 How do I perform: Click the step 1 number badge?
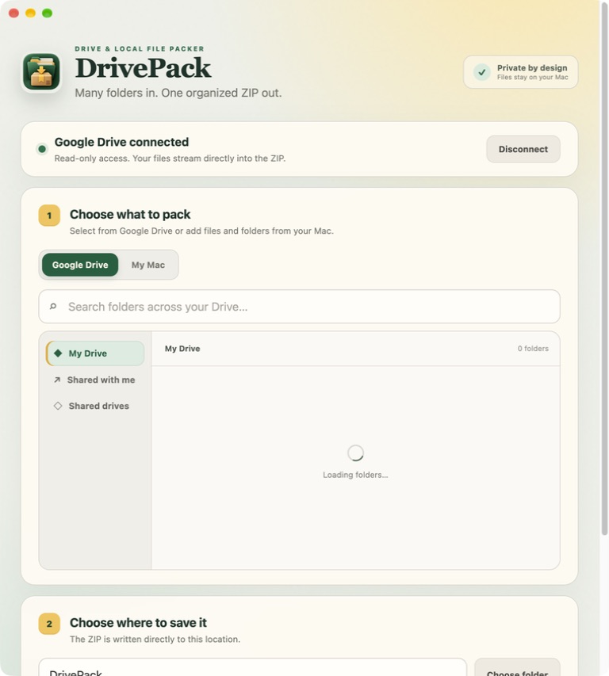click(49, 215)
